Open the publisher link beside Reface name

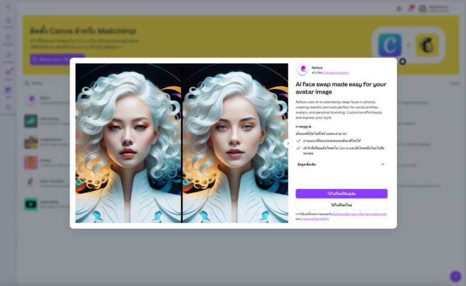coord(336,73)
